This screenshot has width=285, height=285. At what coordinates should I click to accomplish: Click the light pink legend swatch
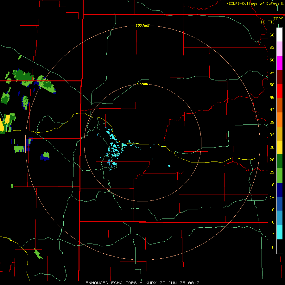click(280, 48)
